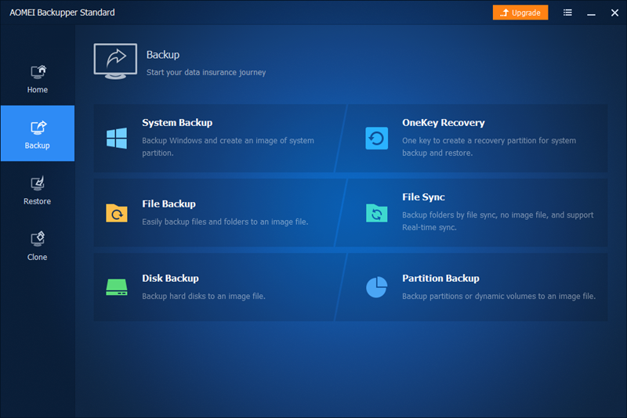This screenshot has height=418, width=627.
Task: Click the Partition Backup pie chart icon
Action: pos(377,287)
